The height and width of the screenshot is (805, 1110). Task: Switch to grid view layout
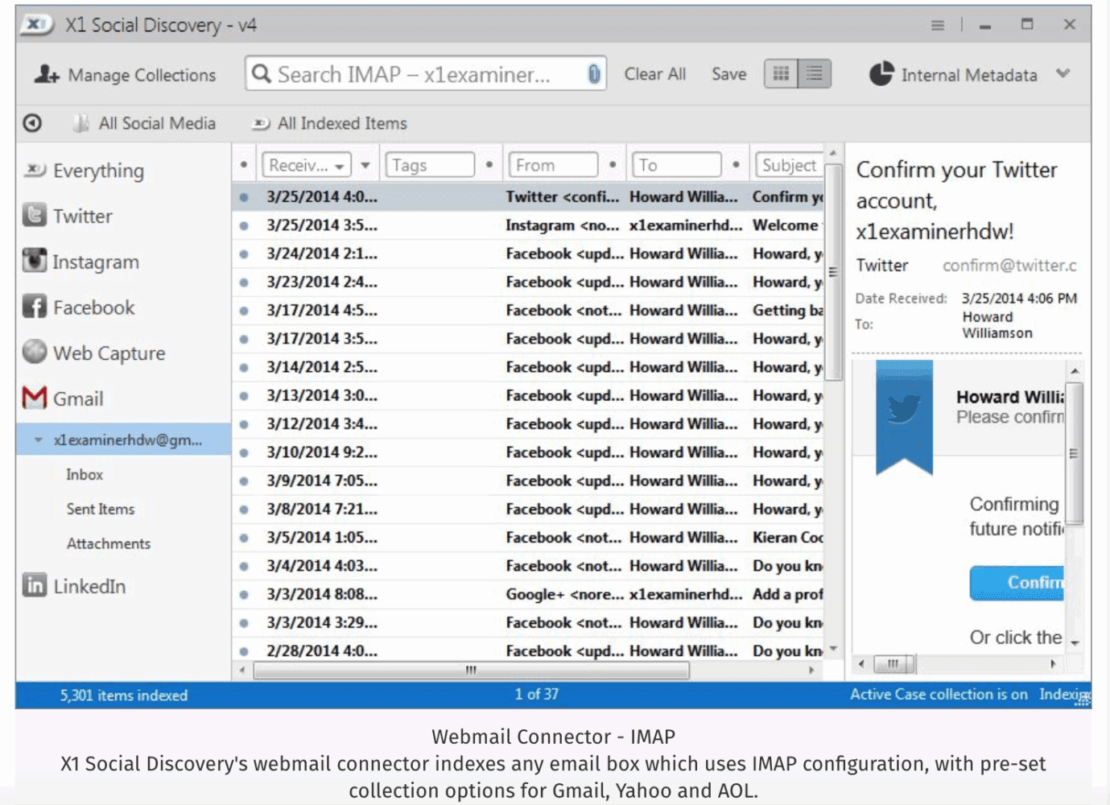[781, 74]
